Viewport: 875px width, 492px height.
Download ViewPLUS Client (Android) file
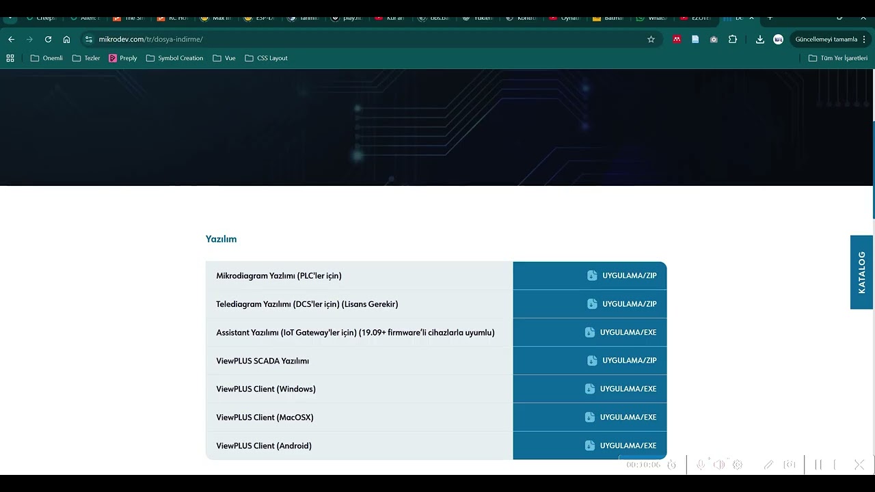621,446
